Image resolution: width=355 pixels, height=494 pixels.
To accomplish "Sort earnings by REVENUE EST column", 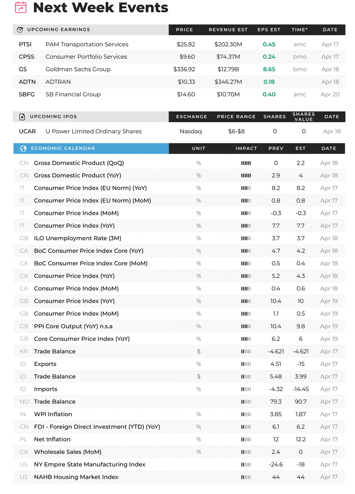I will 228,29.
